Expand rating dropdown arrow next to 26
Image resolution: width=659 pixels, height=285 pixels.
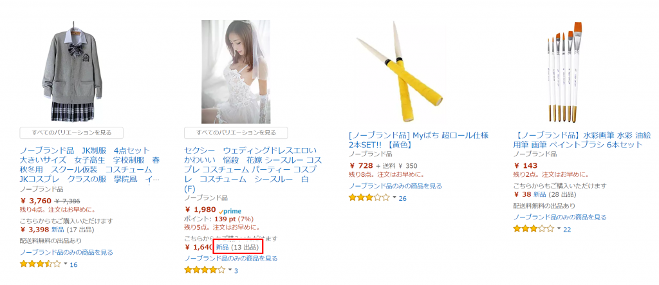coord(394,198)
